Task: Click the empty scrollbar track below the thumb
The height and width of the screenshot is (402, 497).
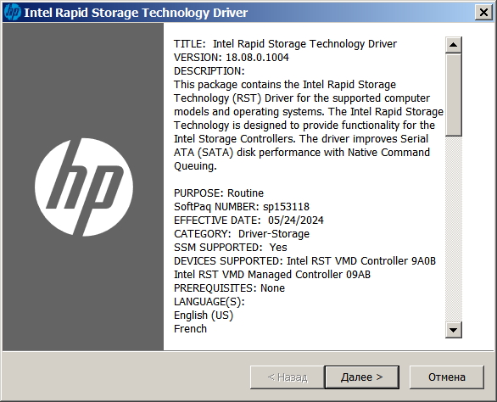Action: (453, 229)
